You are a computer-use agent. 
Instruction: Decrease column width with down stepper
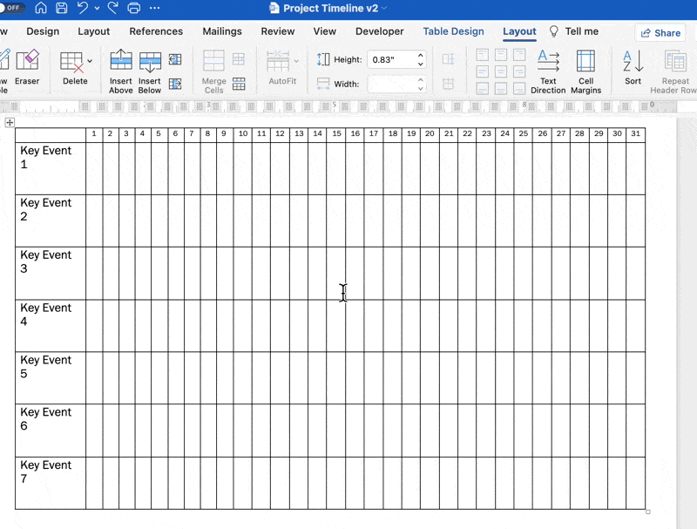point(421,89)
